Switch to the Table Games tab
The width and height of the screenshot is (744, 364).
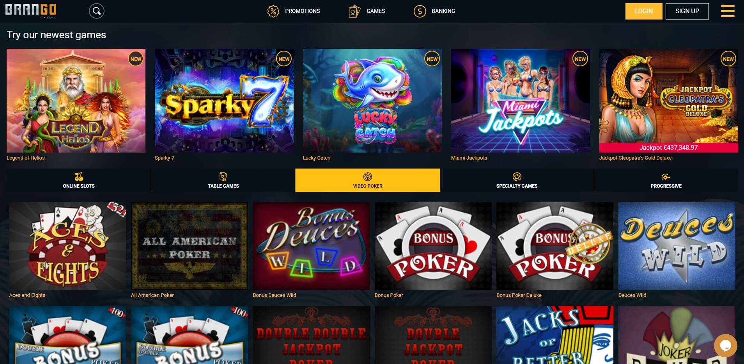click(x=223, y=180)
